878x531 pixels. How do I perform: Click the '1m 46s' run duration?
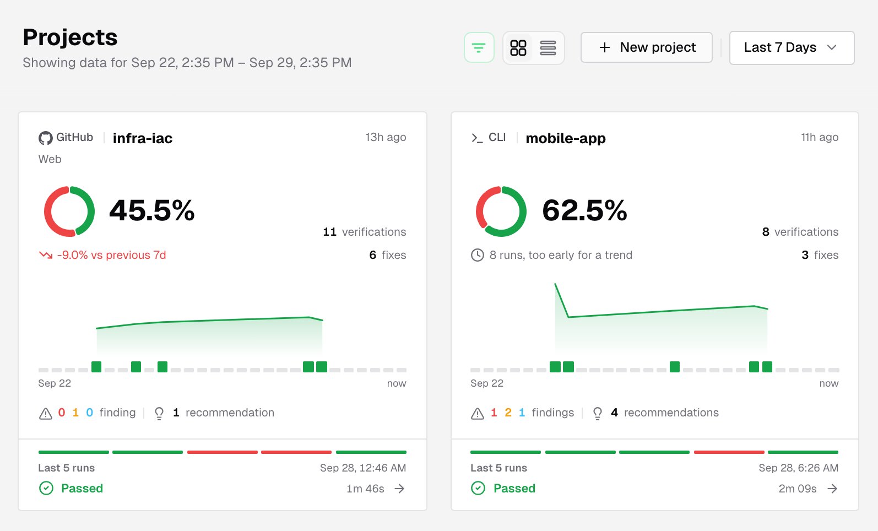366,489
